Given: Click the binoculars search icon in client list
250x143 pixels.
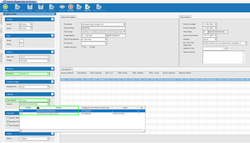Looking at the screenshot, I should [38, 108].
